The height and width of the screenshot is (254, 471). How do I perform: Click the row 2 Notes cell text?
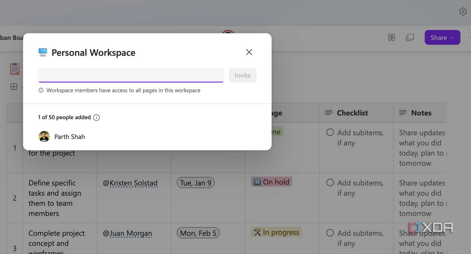pos(423,198)
